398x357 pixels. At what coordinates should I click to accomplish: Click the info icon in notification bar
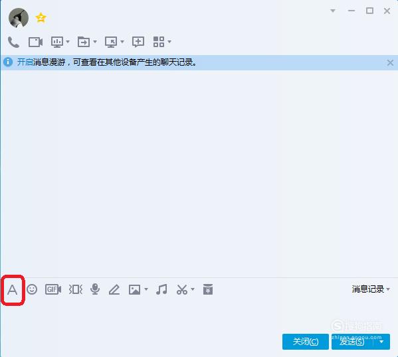point(8,62)
